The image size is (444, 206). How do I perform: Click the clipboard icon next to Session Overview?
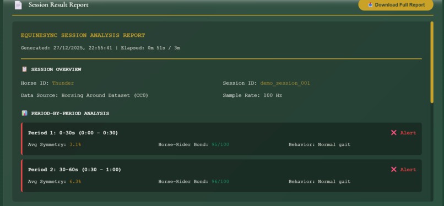[x=25, y=69]
